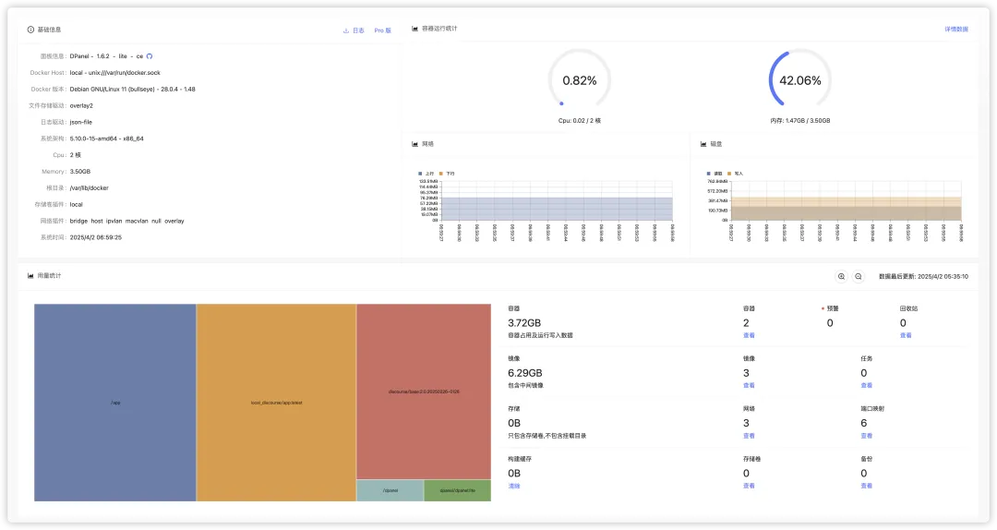The image size is (997, 530).
Task: Click the memory usage 42.06% gauge
Action: click(x=800, y=80)
